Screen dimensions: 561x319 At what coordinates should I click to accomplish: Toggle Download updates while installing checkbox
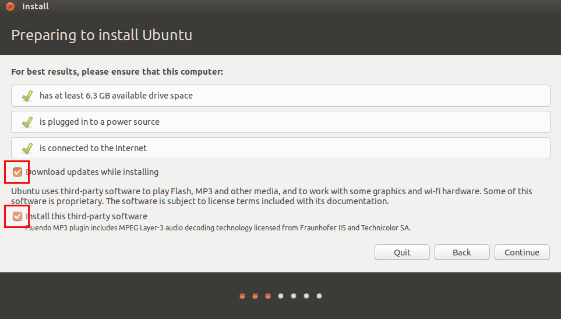[17, 172]
